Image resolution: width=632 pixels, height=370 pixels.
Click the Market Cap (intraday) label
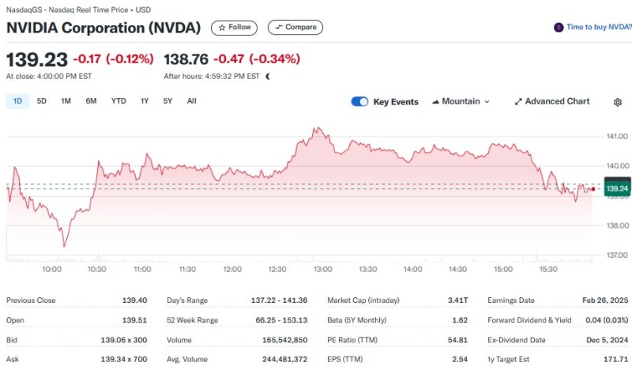[x=363, y=300]
